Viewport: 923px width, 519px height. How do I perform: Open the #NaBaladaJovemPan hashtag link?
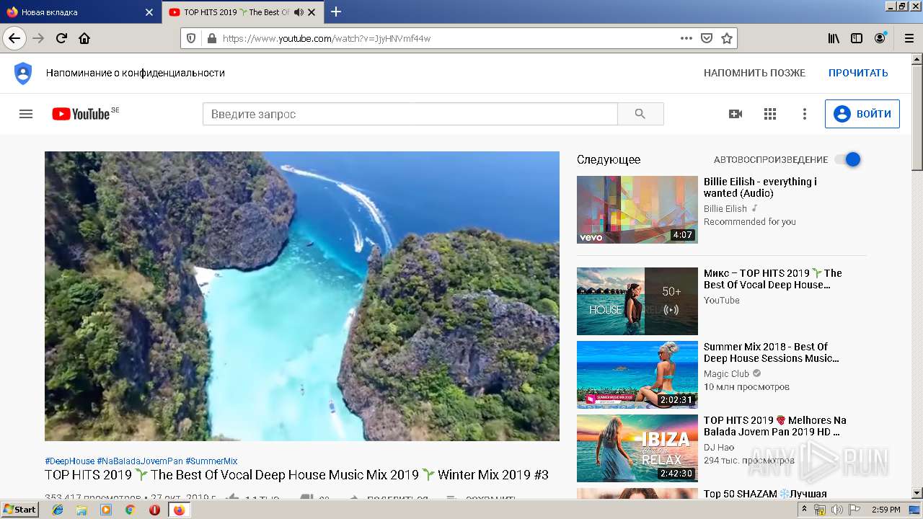(x=140, y=461)
